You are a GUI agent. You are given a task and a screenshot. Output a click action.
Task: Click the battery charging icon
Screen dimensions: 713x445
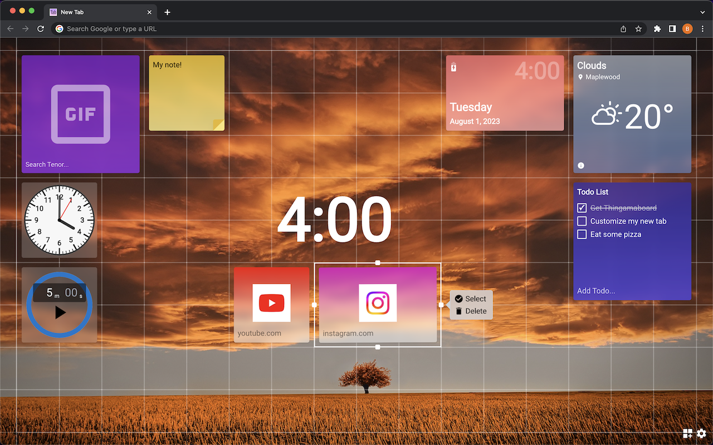[453, 68]
